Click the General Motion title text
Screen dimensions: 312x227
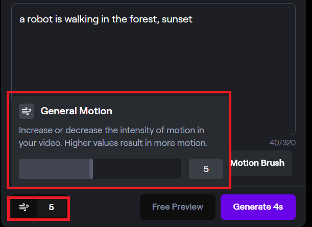tap(77, 111)
